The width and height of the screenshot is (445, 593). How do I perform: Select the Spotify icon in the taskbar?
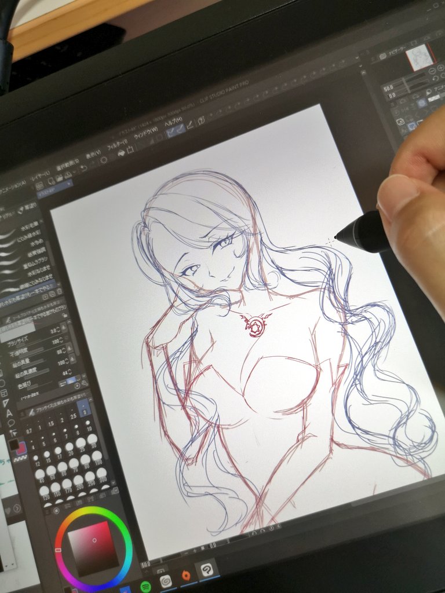point(145,587)
